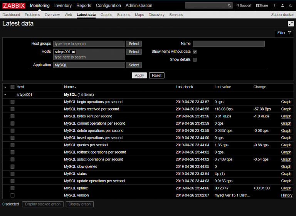Sort by Name column header

pyautogui.click(x=70, y=87)
